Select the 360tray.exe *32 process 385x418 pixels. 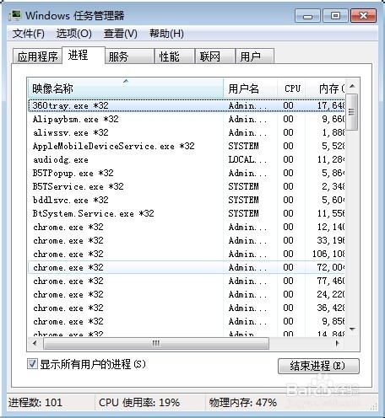187,105
